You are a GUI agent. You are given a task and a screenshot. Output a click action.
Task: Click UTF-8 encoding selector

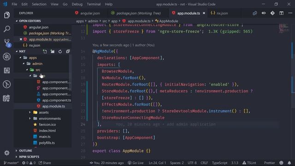point(192,163)
